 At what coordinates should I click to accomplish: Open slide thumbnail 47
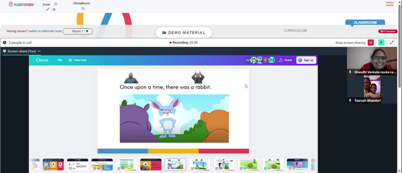pos(151,165)
